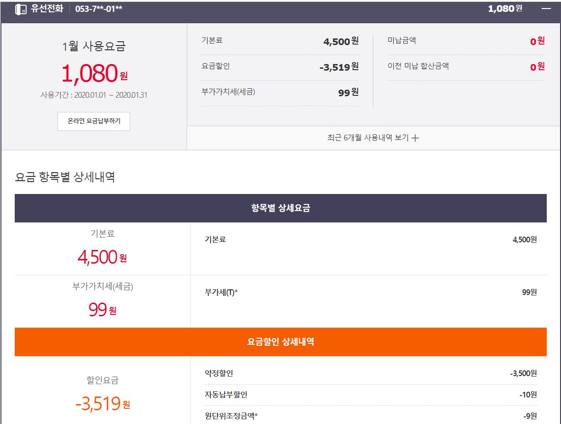Click the white 1,080원 total in header bar
561x424 pixels.
pos(505,9)
